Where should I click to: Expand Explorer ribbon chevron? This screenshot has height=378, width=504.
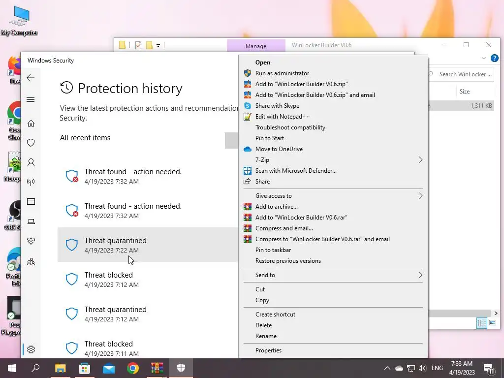[484, 58]
